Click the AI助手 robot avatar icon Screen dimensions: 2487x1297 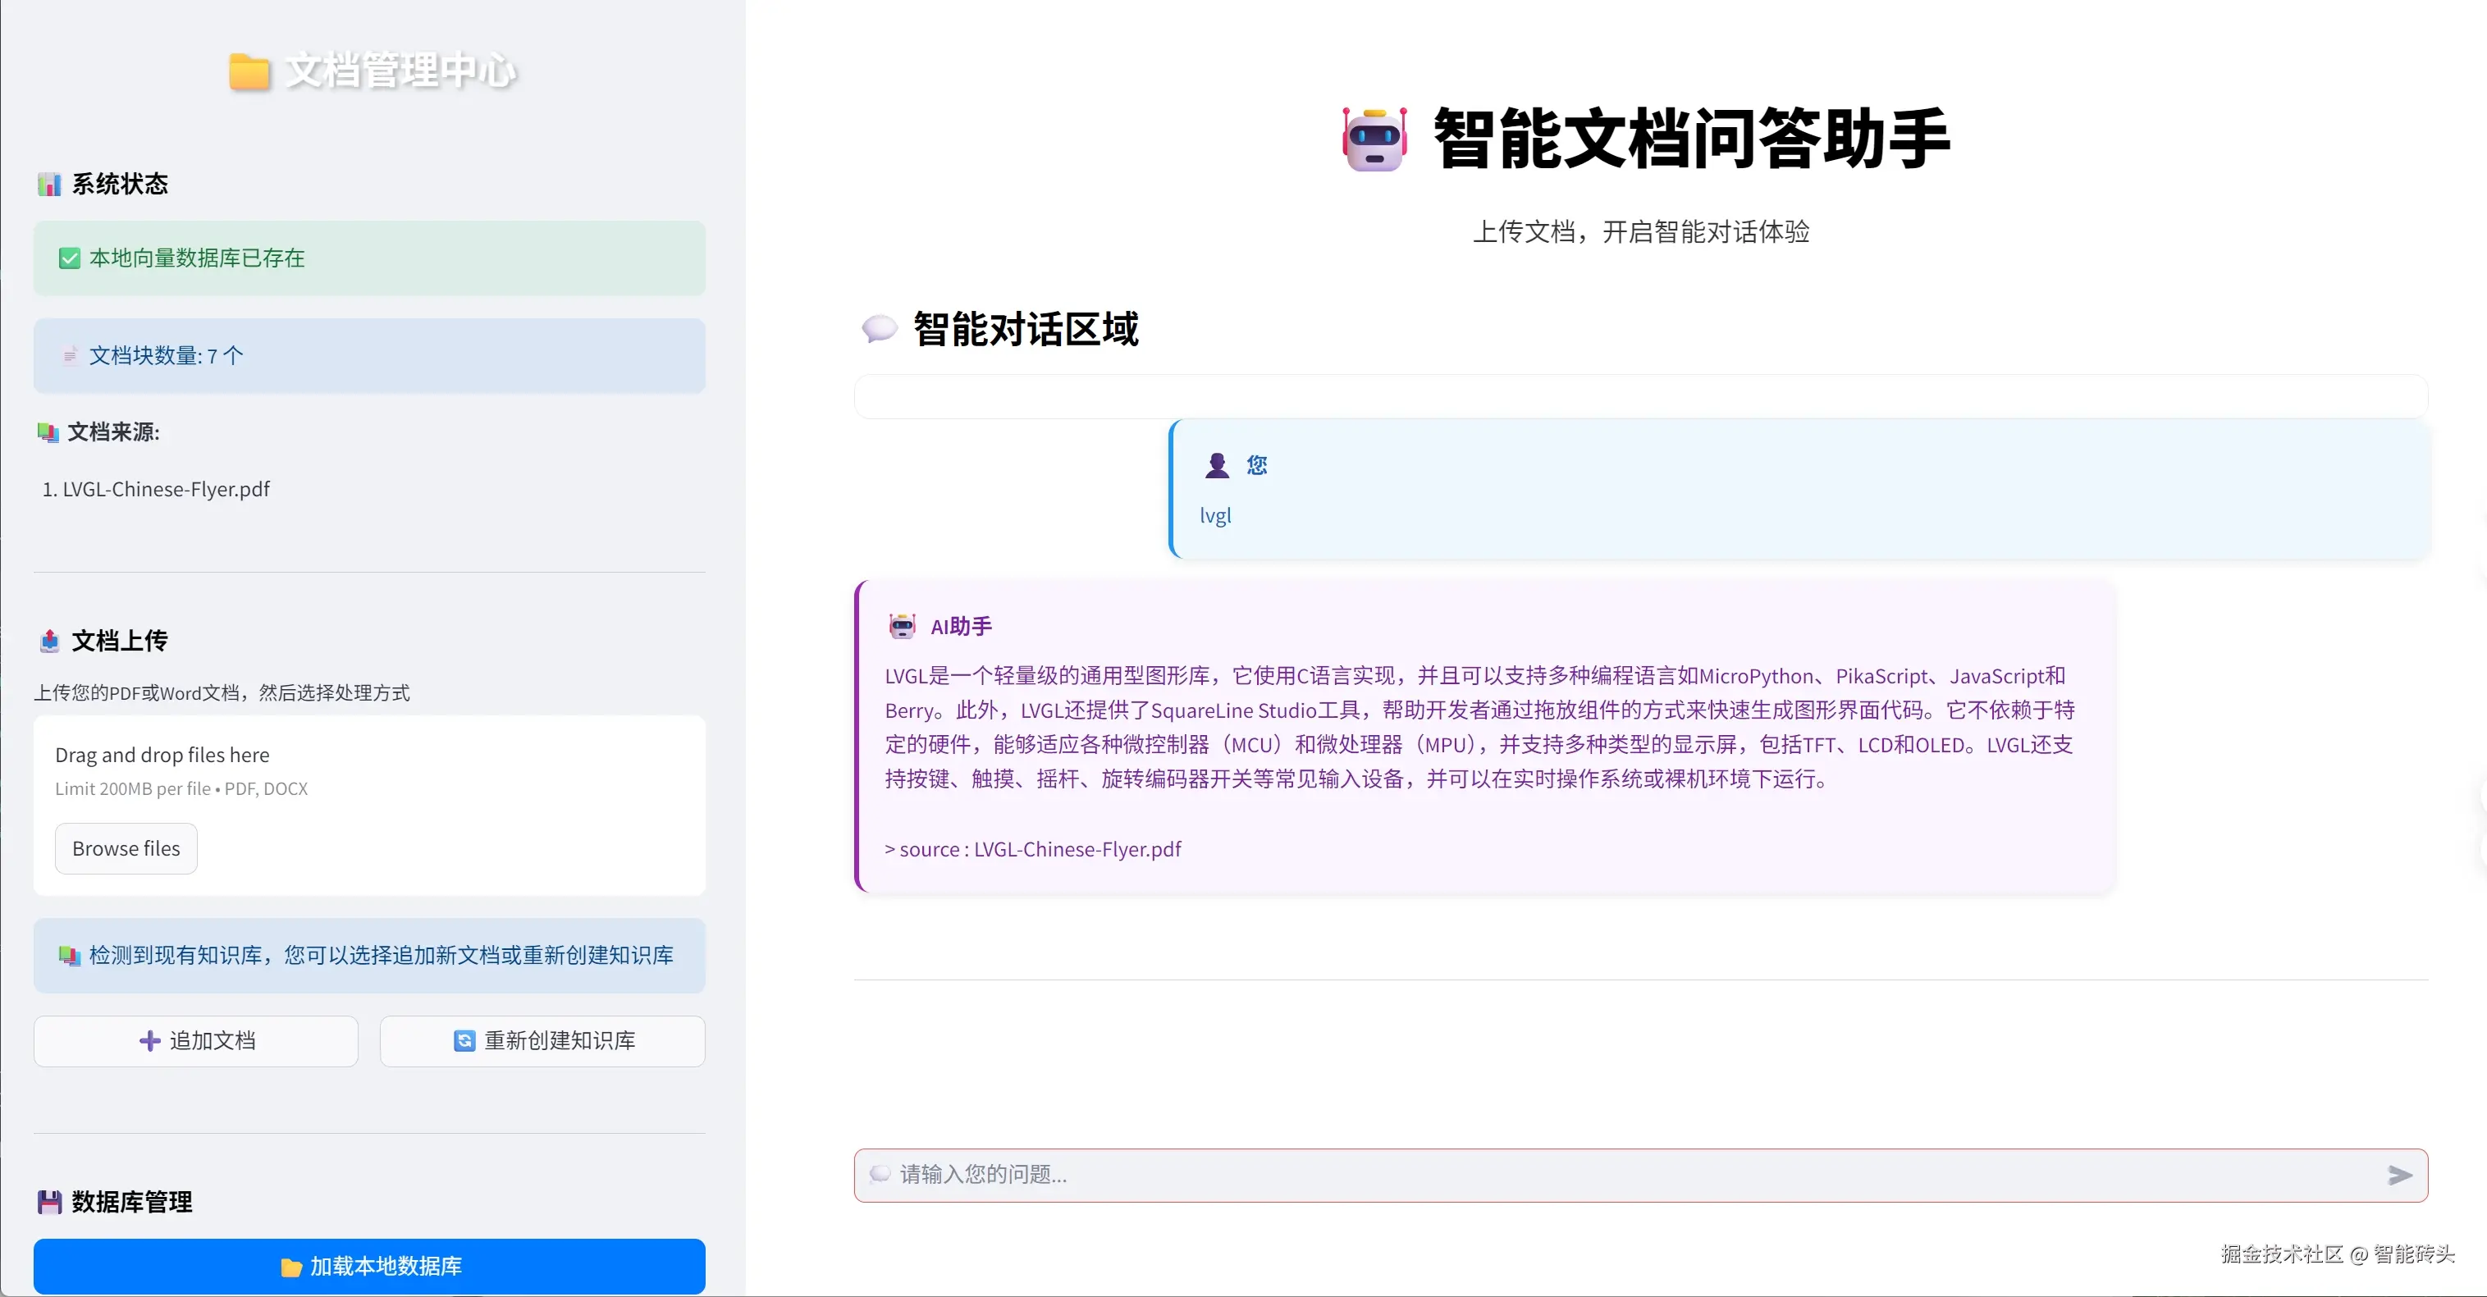902,626
